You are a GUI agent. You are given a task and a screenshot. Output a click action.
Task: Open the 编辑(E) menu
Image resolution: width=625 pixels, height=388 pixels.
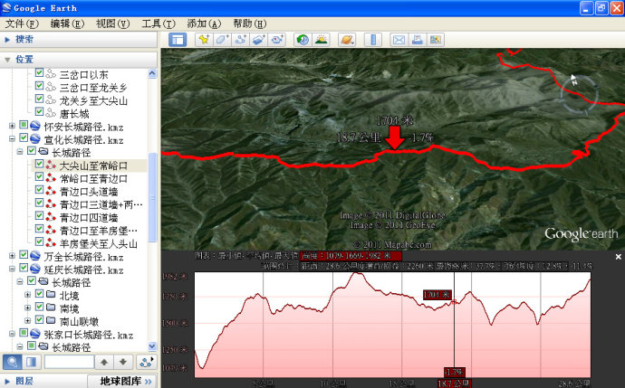click(67, 24)
